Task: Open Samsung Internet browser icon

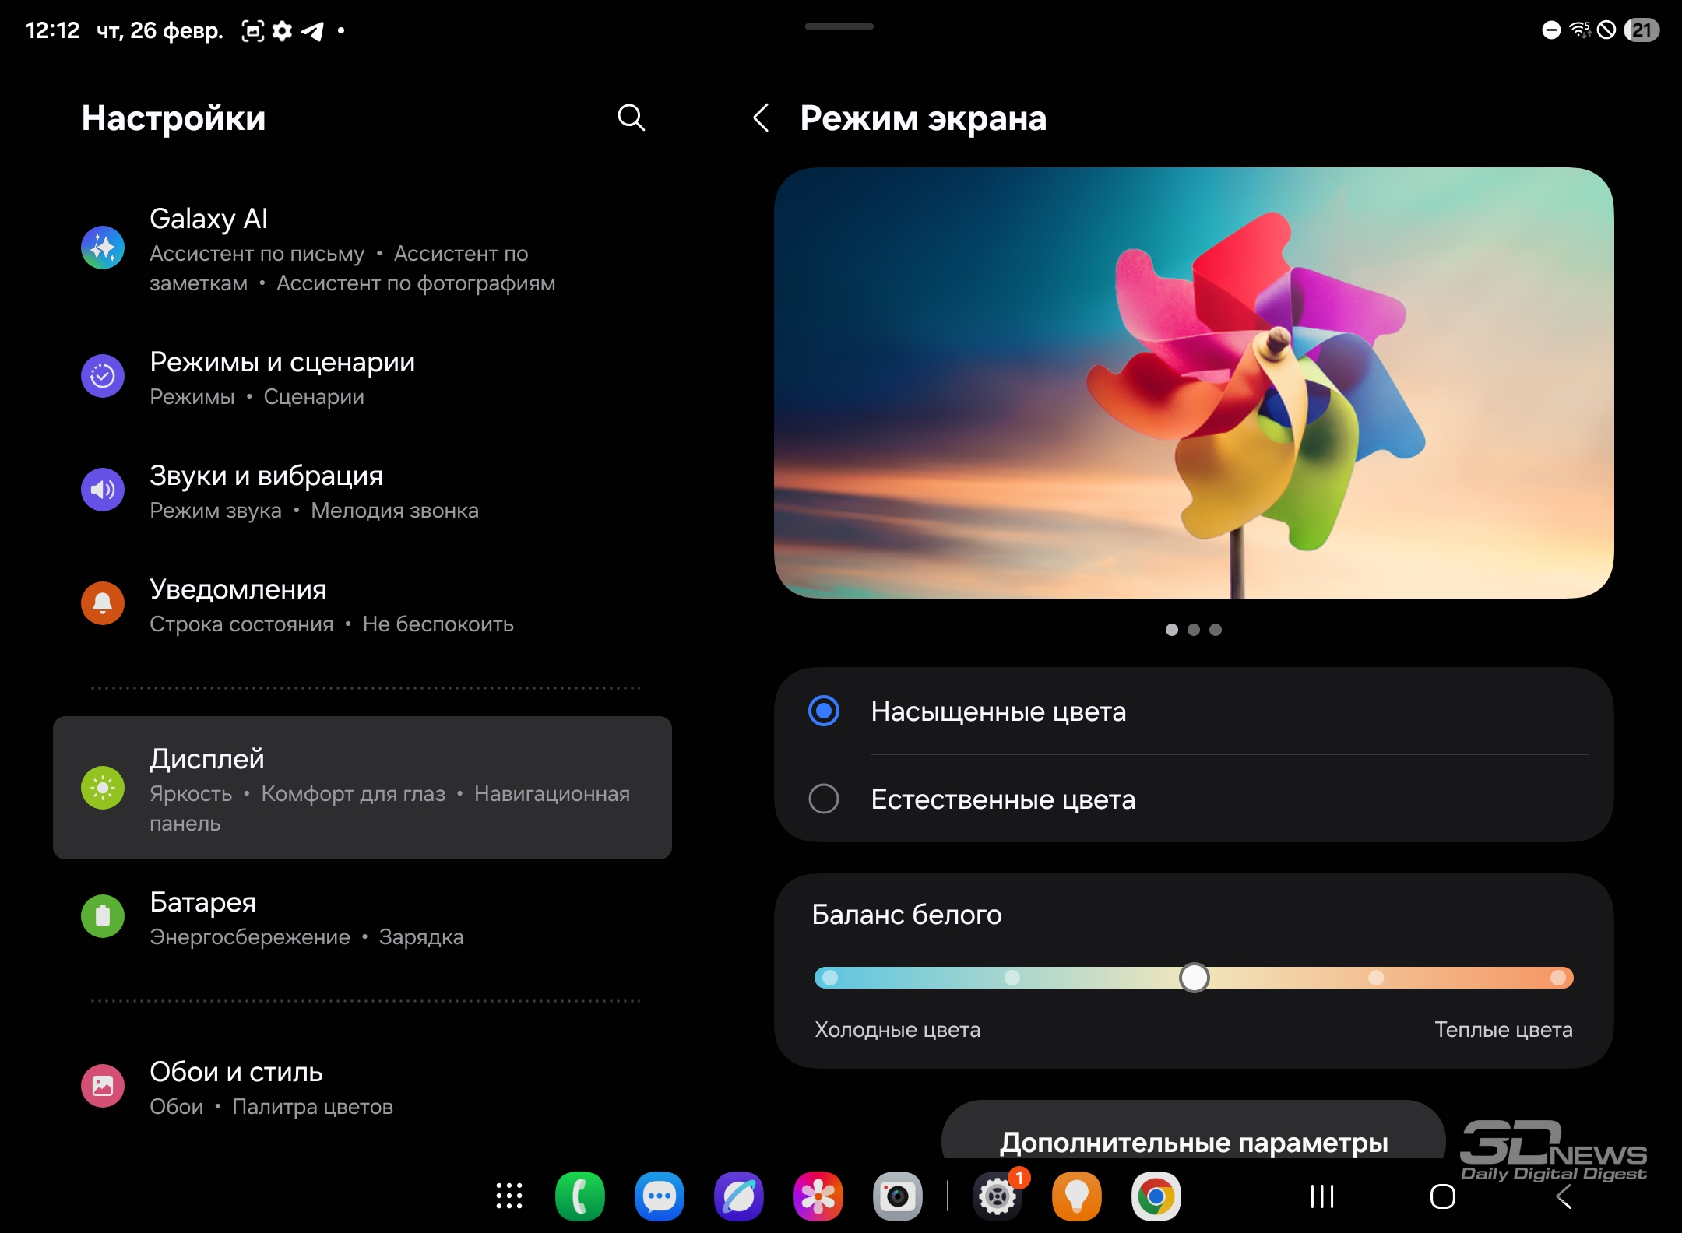Action: click(x=739, y=1196)
